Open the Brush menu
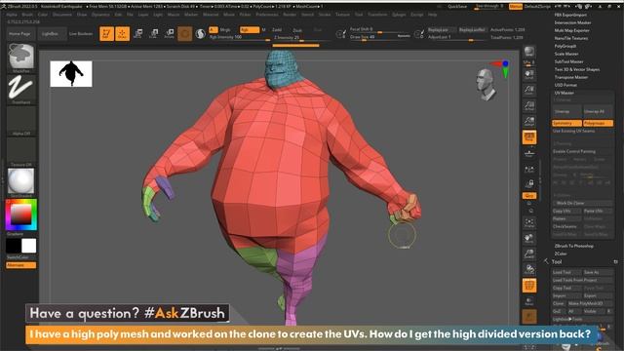This screenshot has height=351, width=624. 27,15
